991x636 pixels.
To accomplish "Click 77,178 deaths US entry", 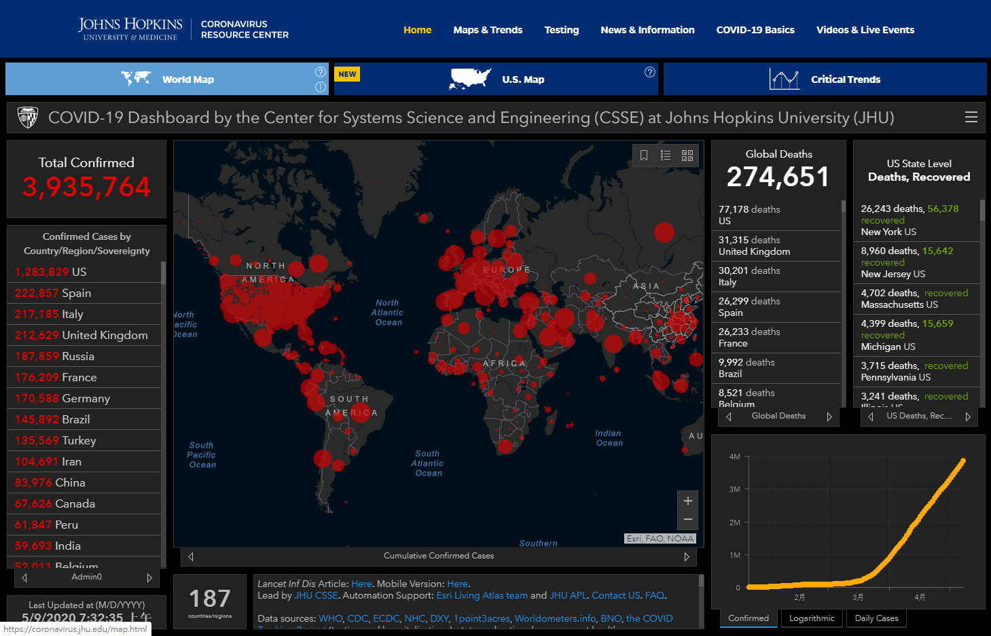I will (776, 215).
